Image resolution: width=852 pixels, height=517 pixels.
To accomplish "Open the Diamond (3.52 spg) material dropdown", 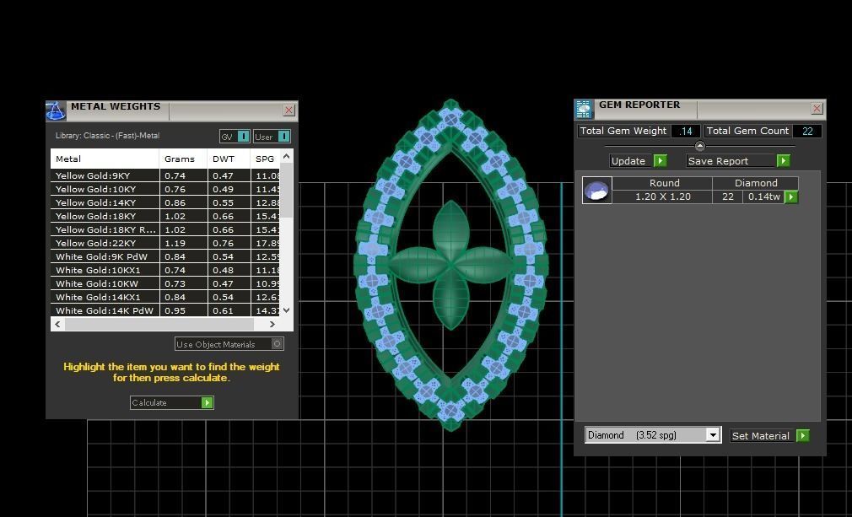I will pos(712,435).
